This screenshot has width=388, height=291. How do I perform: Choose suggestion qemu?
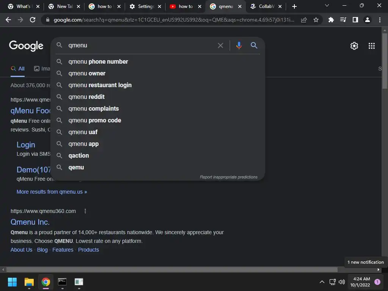click(158, 167)
